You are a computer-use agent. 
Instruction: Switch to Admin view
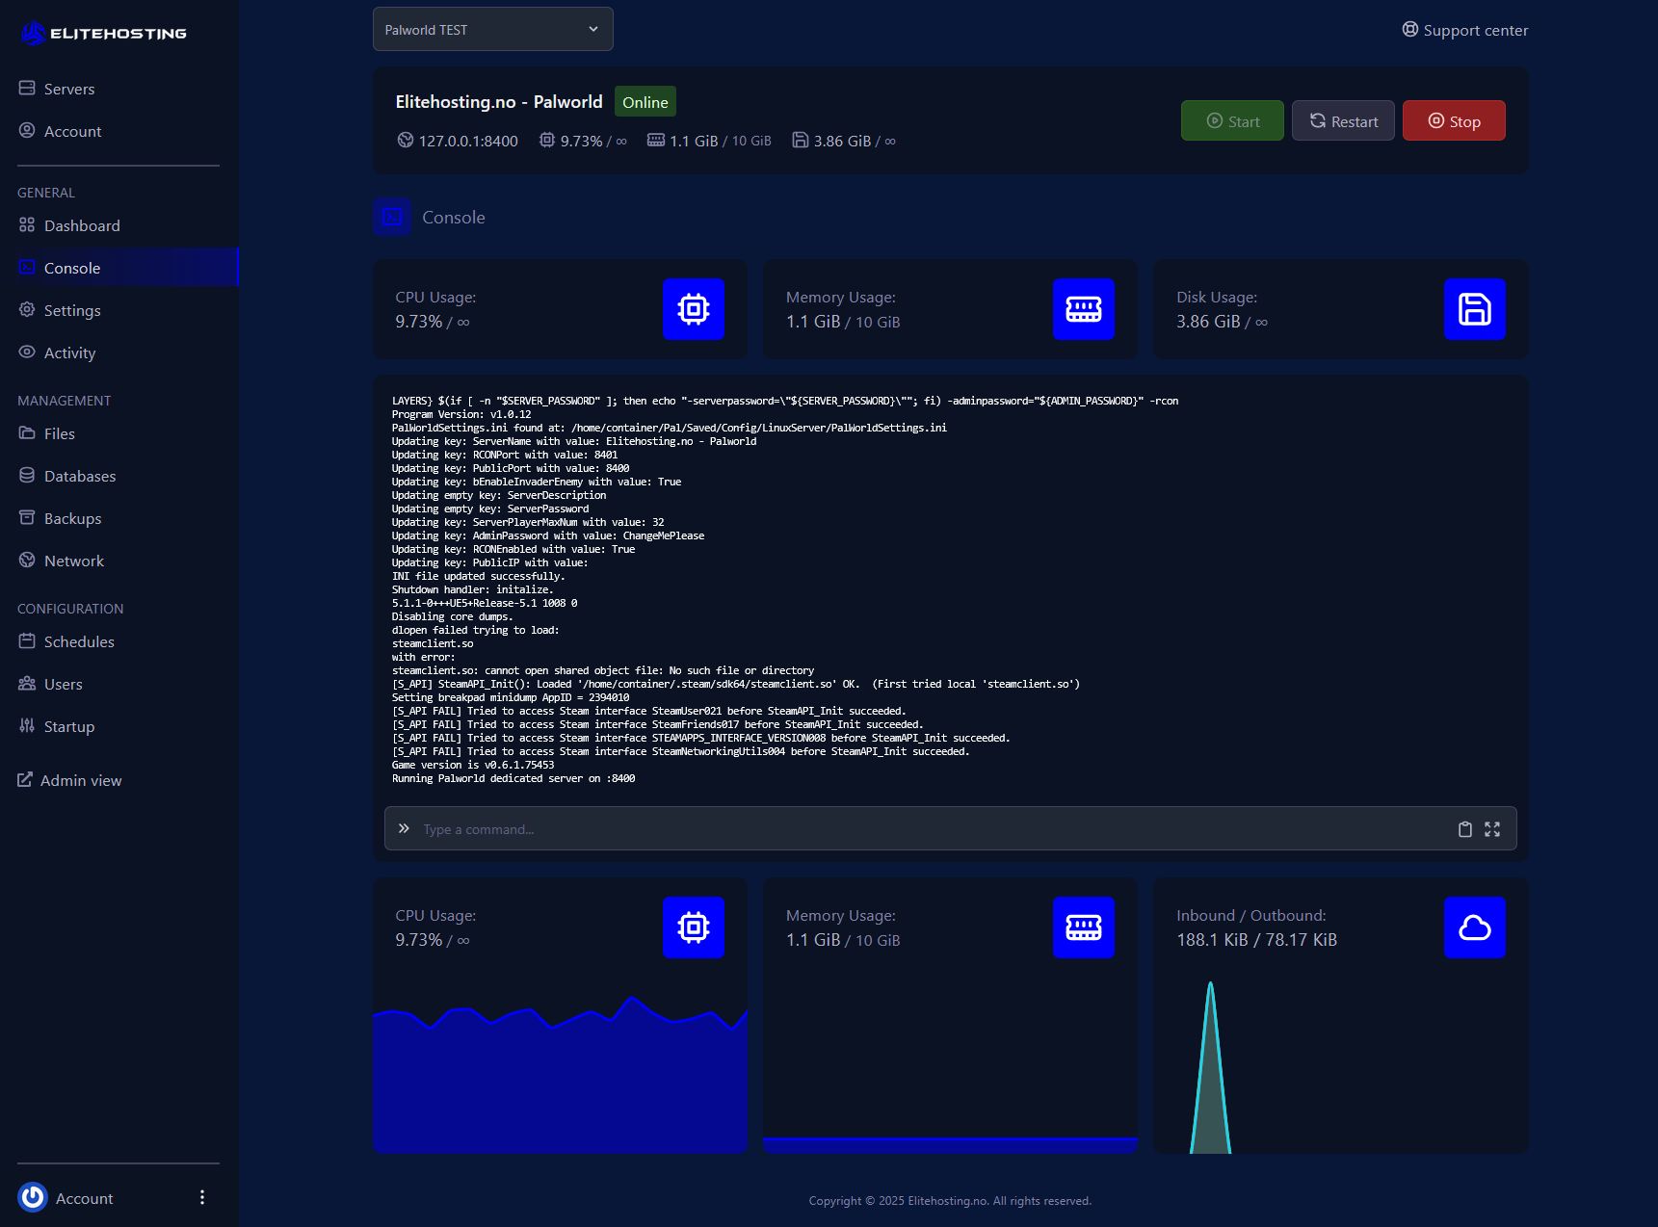coord(81,780)
